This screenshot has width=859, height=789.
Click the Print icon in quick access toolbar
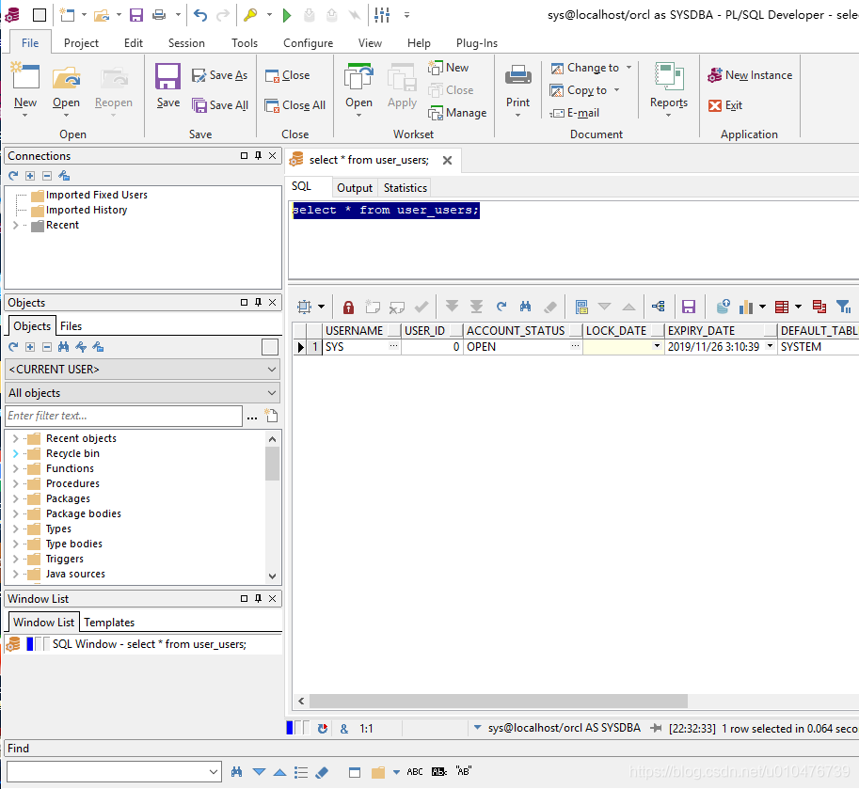pyautogui.click(x=159, y=15)
